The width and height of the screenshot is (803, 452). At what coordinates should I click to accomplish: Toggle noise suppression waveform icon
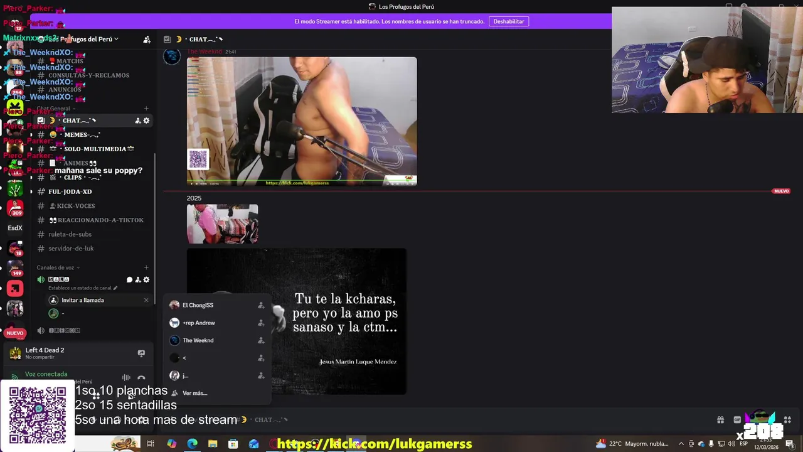(x=126, y=378)
